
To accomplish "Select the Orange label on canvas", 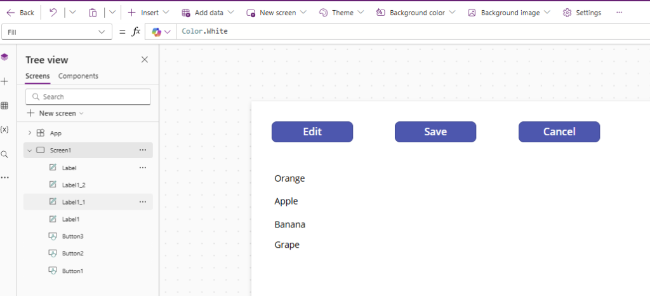I will tap(289, 178).
